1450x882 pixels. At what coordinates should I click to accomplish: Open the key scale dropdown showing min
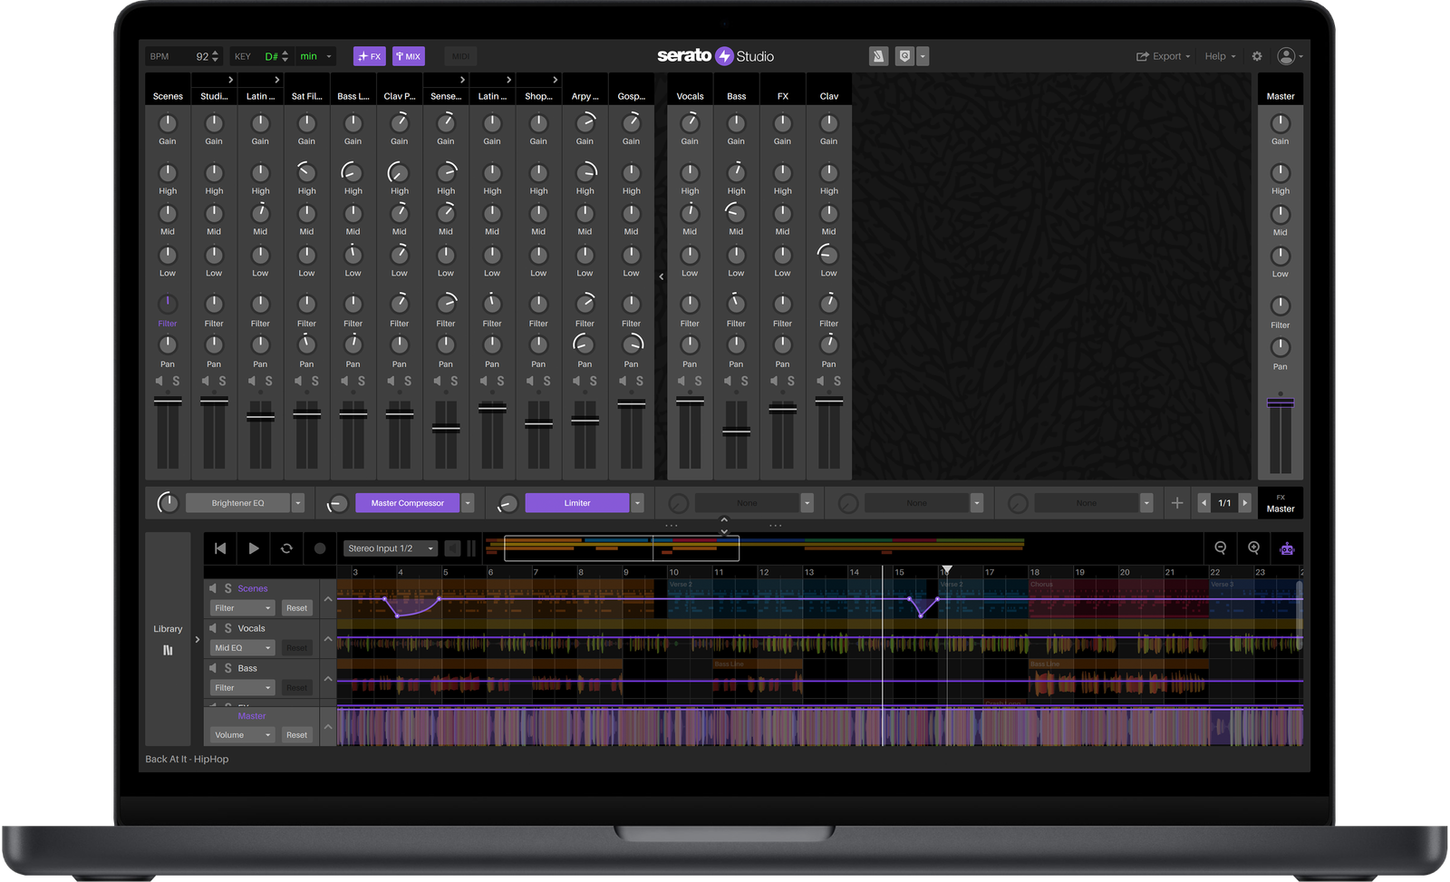(315, 55)
